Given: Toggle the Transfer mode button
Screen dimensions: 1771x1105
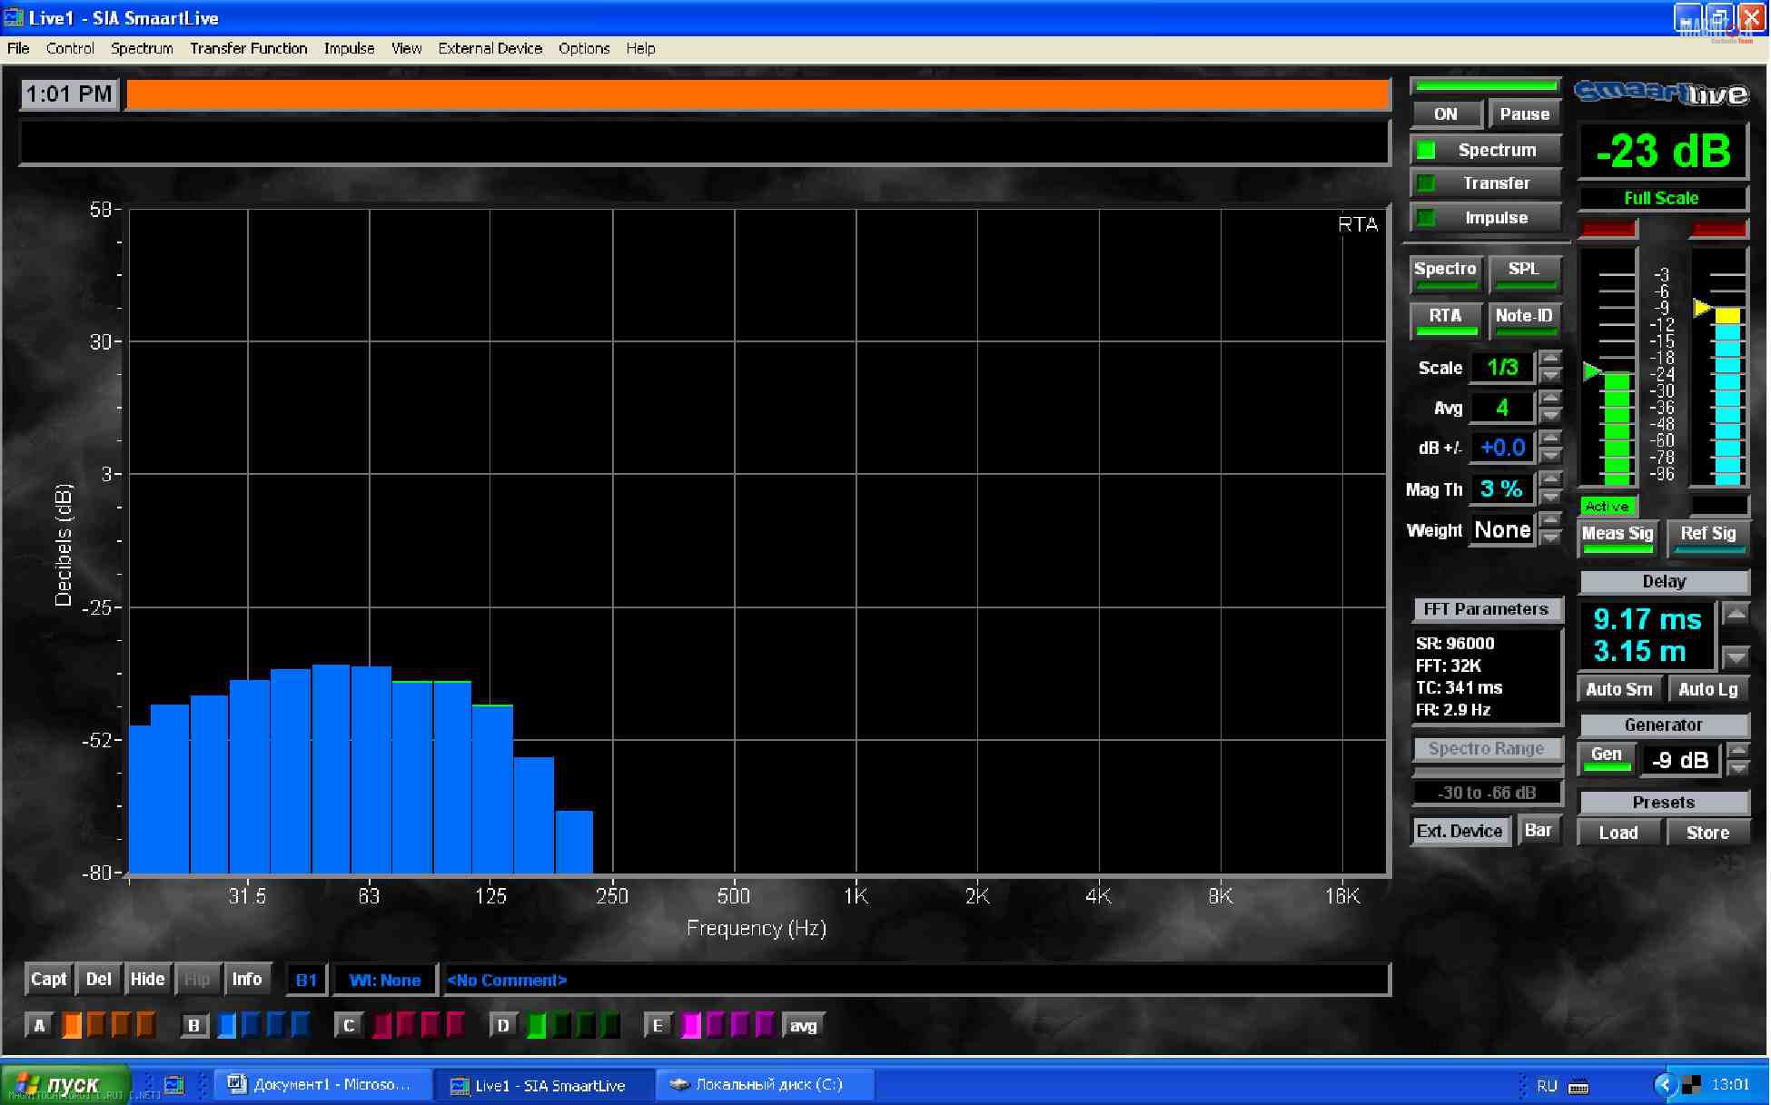Looking at the screenshot, I should point(1485,183).
